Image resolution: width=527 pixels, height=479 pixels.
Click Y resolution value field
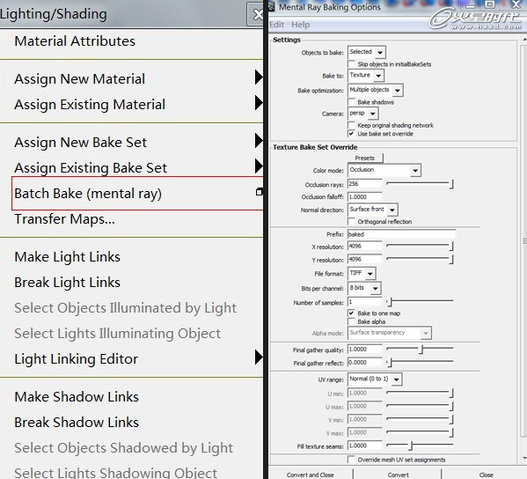(365, 260)
